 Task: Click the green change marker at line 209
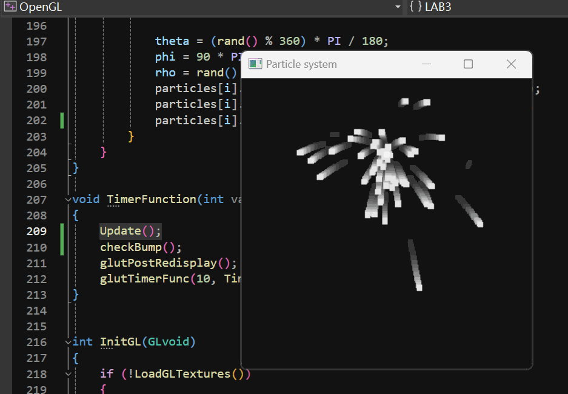click(x=62, y=239)
